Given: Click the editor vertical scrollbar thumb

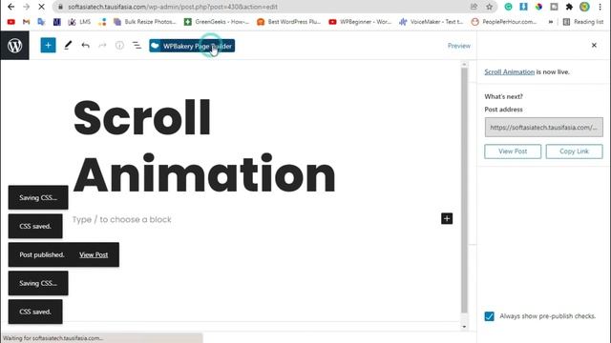Looking at the screenshot, I should click(x=464, y=191).
